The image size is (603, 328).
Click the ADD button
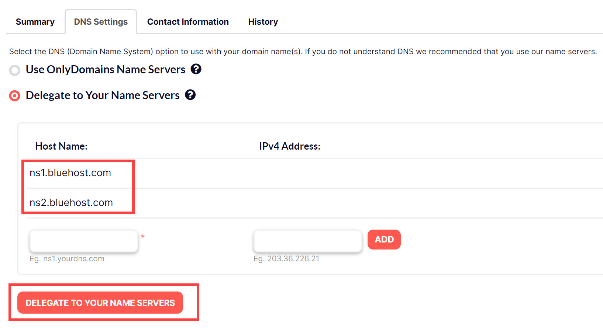(384, 240)
